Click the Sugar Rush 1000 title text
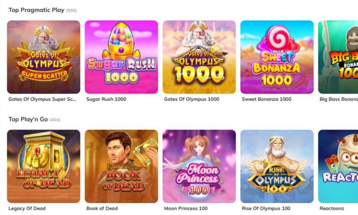358x215 pixels. click(x=106, y=99)
